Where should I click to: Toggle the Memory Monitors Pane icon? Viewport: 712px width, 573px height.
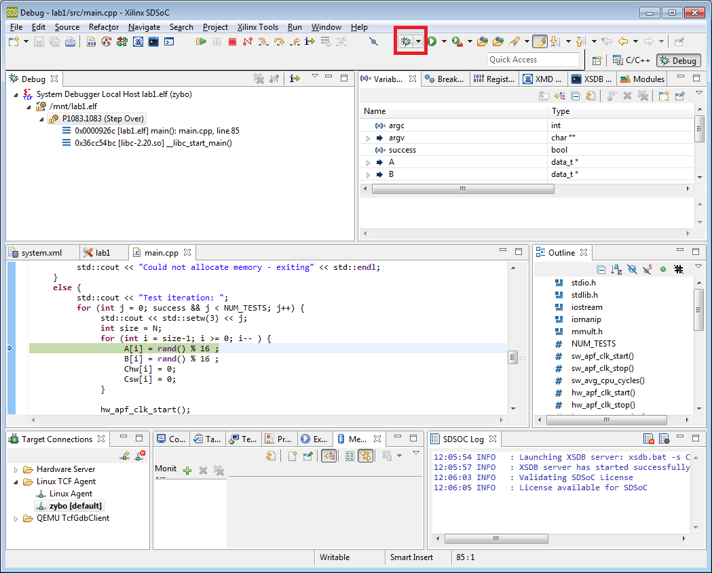329,456
